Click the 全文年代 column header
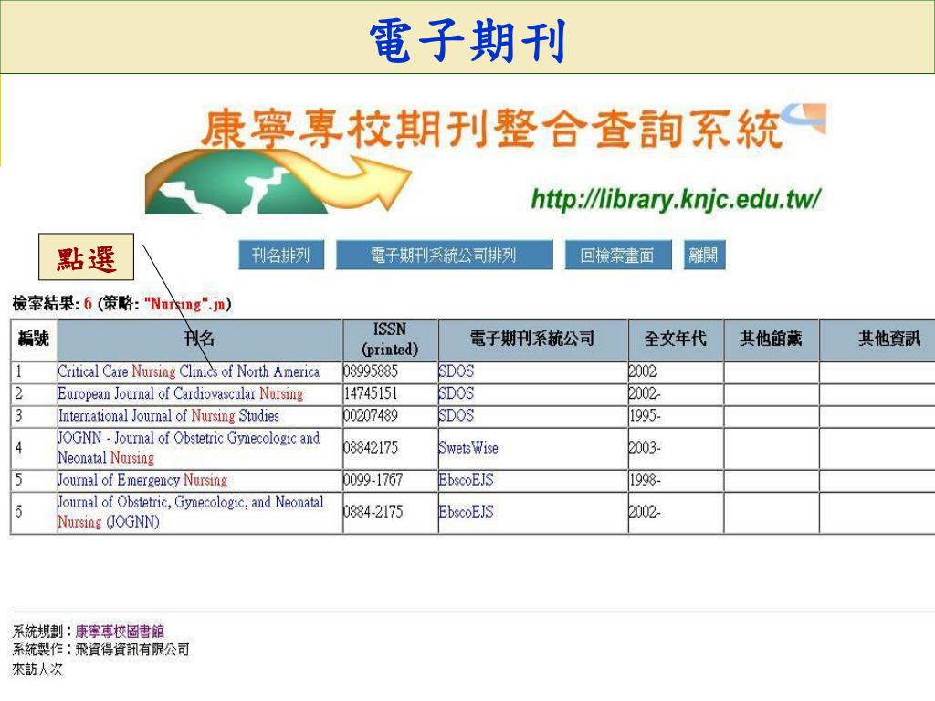935x701 pixels. (676, 340)
